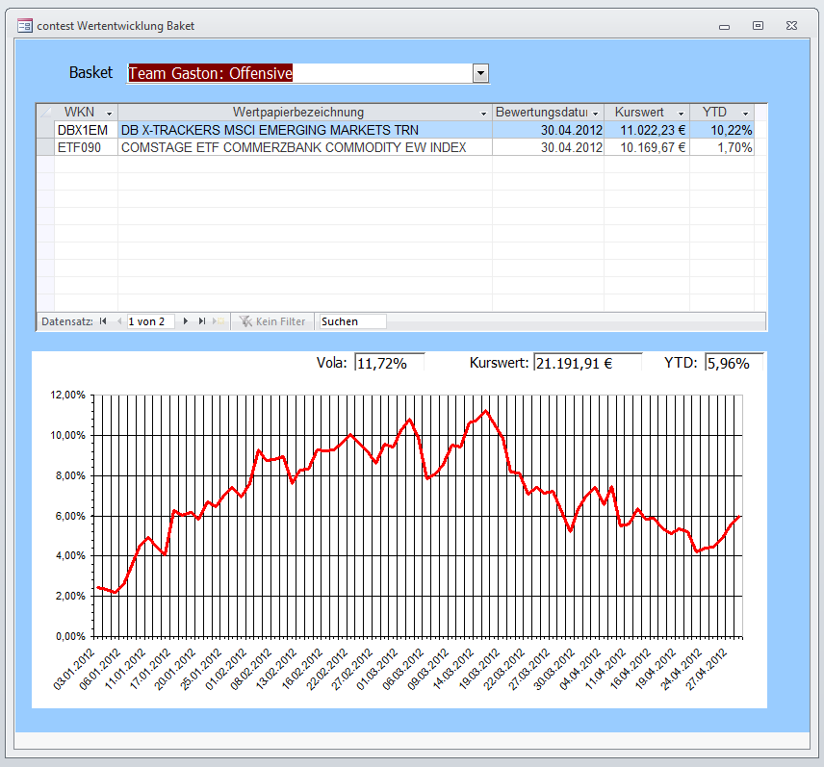
Task: Click the new blank record button
Action: (x=219, y=321)
